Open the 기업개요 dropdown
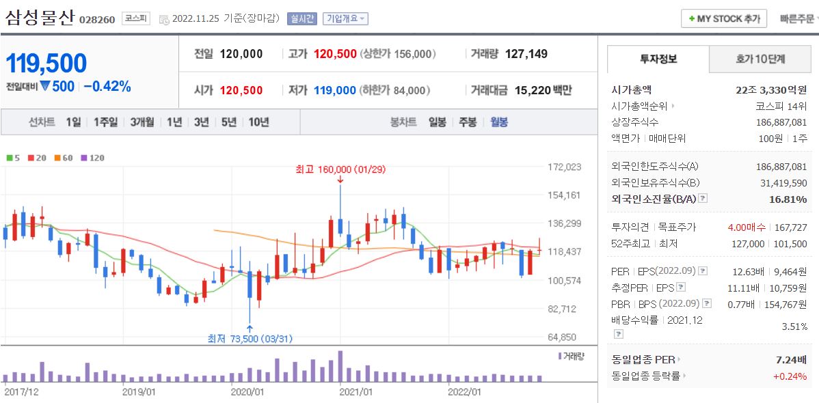819x403 pixels. point(345,18)
